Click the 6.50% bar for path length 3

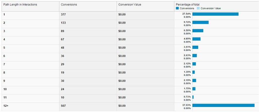[x=198, y=31]
